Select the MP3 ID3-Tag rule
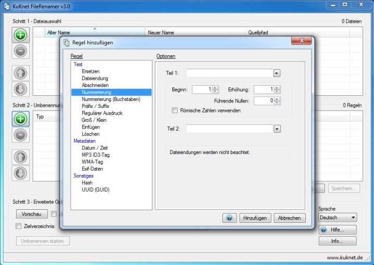This screenshot has height=265, width=374. tap(95, 155)
